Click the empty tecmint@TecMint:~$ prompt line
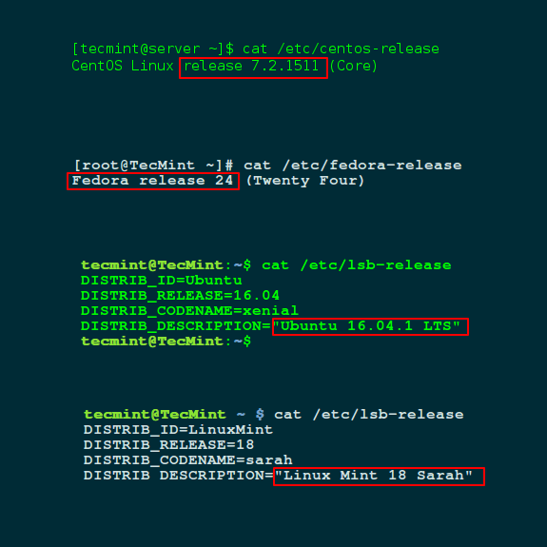 pos(166,342)
